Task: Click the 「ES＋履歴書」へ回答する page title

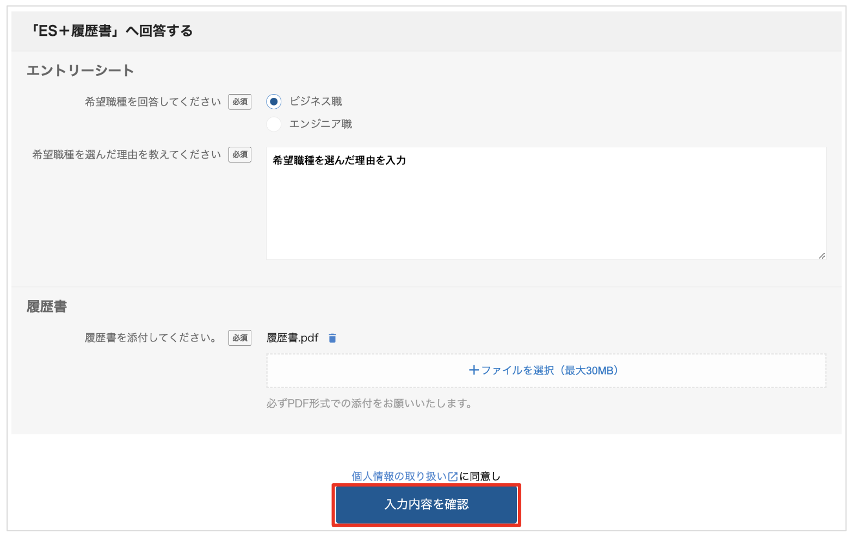Action: click(x=112, y=31)
